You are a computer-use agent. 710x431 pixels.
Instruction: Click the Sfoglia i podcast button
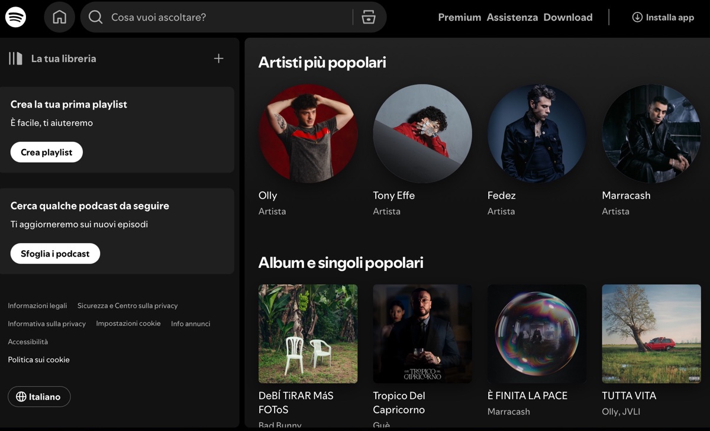tap(55, 253)
